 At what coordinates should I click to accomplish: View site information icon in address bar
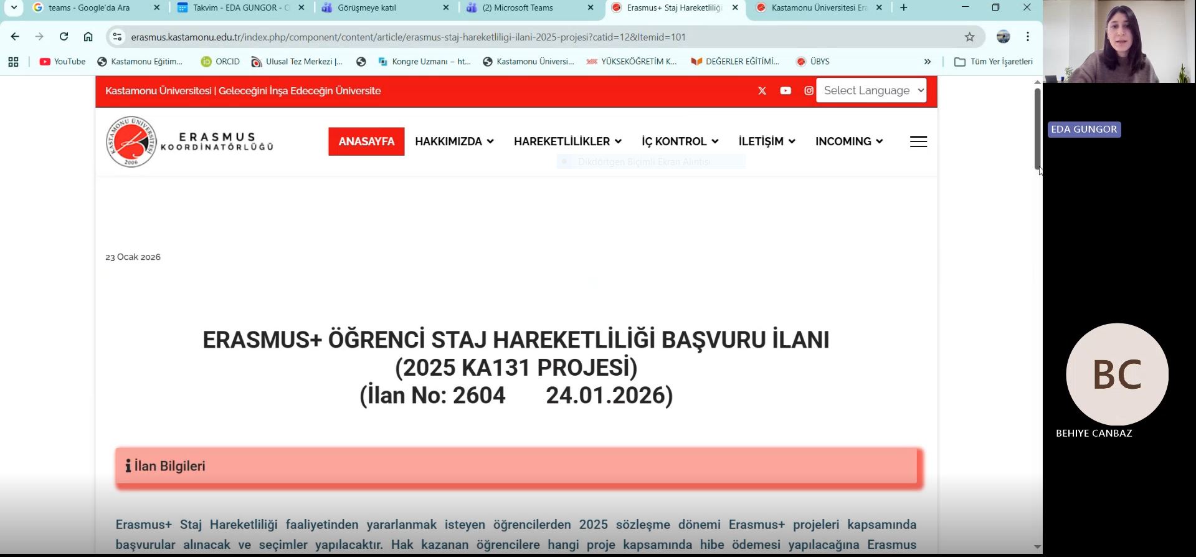[117, 37]
